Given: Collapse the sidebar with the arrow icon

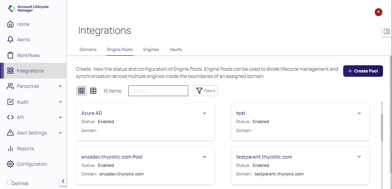Looking at the screenshot, I should point(63,181).
